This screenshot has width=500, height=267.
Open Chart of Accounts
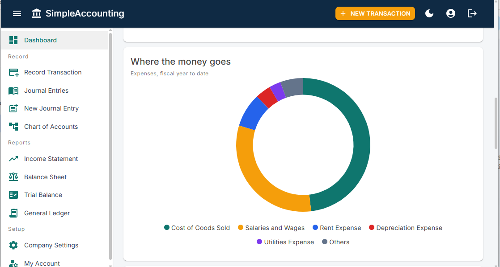[x=55, y=127]
